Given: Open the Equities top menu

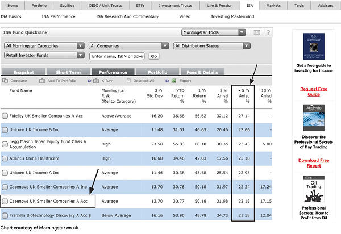Looking at the screenshot, I should [67, 6].
